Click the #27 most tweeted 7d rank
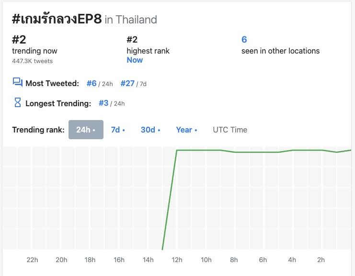This screenshot has height=276, width=355. click(127, 83)
